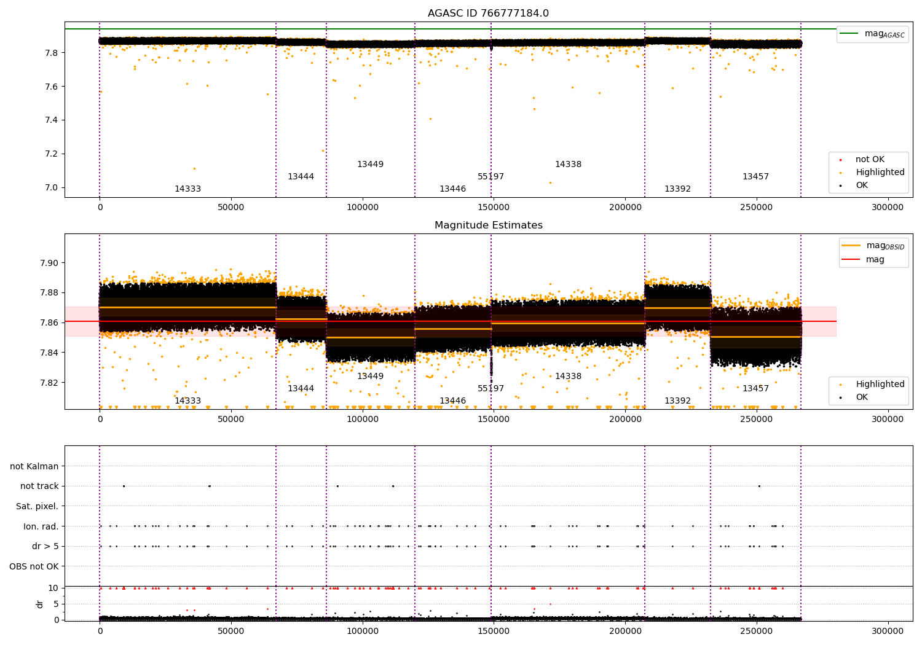Click the rotated 'dr' axis label
Viewport: 922px width, 645px height.
[40, 604]
